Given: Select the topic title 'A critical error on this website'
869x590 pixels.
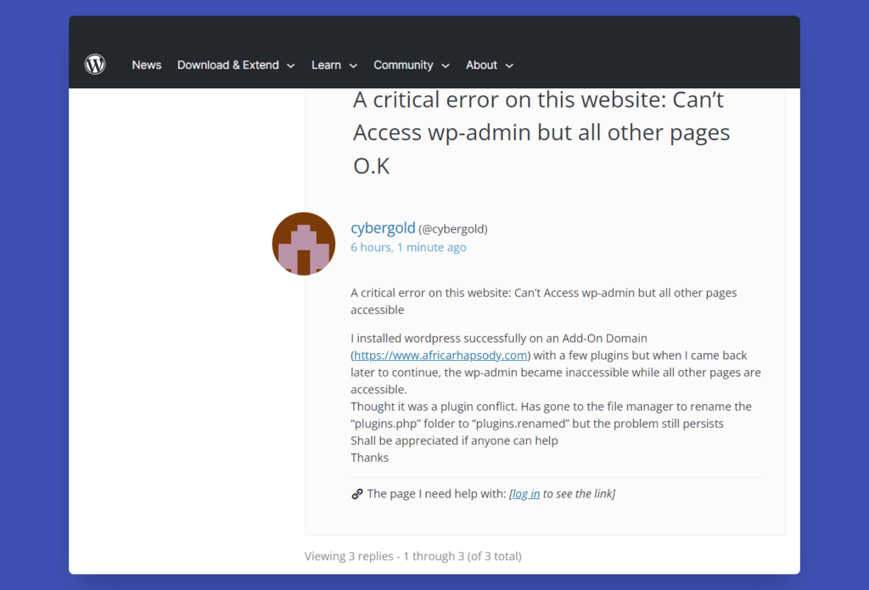Looking at the screenshot, I should coord(541,132).
